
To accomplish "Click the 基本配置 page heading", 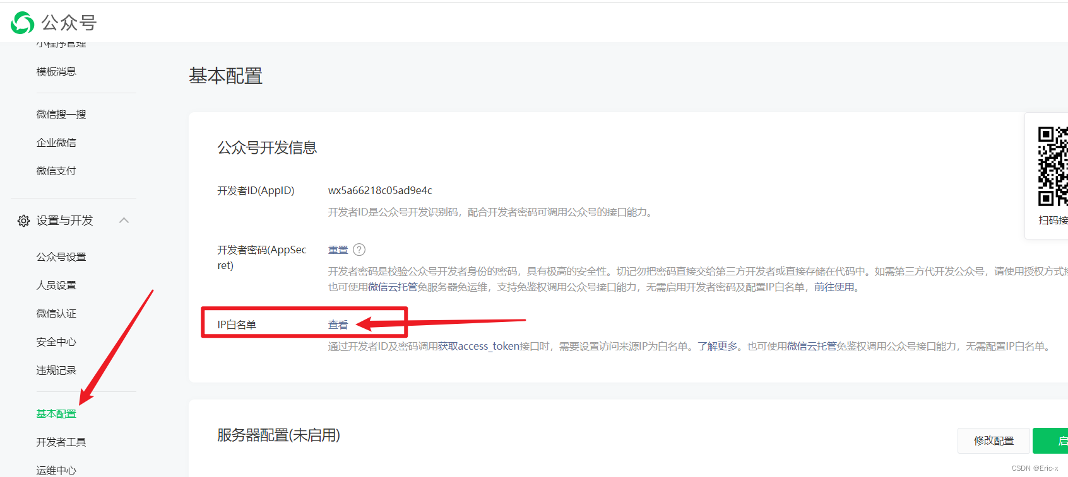I will [x=225, y=76].
